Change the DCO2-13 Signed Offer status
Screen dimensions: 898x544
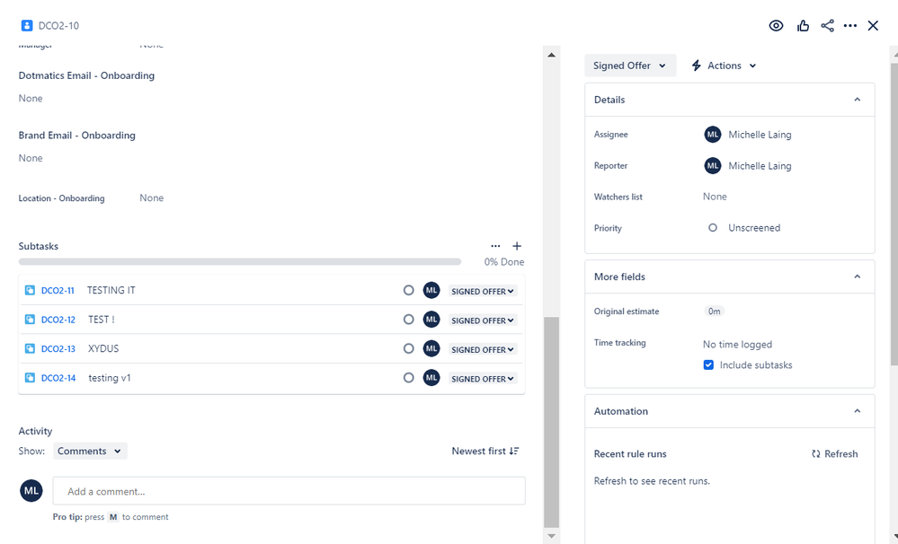click(482, 349)
